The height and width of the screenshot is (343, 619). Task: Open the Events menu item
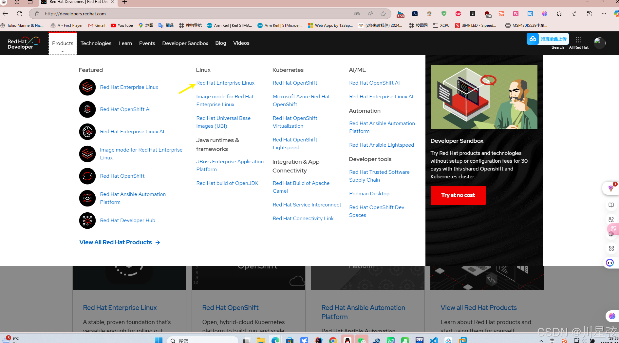147,43
